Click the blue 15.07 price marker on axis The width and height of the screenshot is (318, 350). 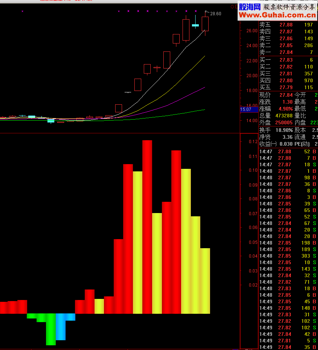click(248, 109)
